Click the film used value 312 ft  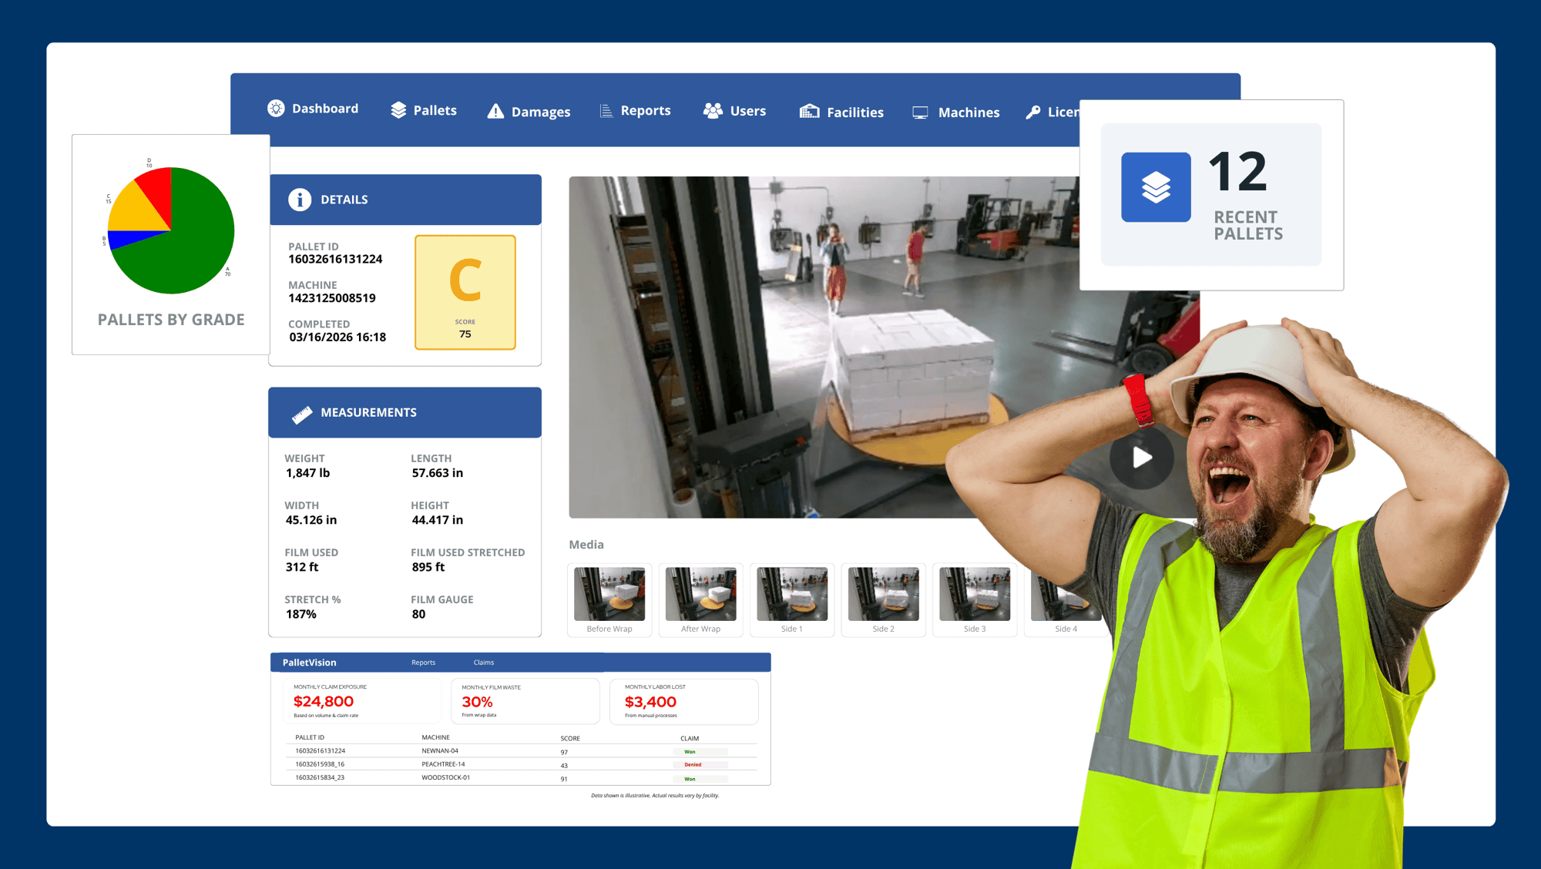301,567
